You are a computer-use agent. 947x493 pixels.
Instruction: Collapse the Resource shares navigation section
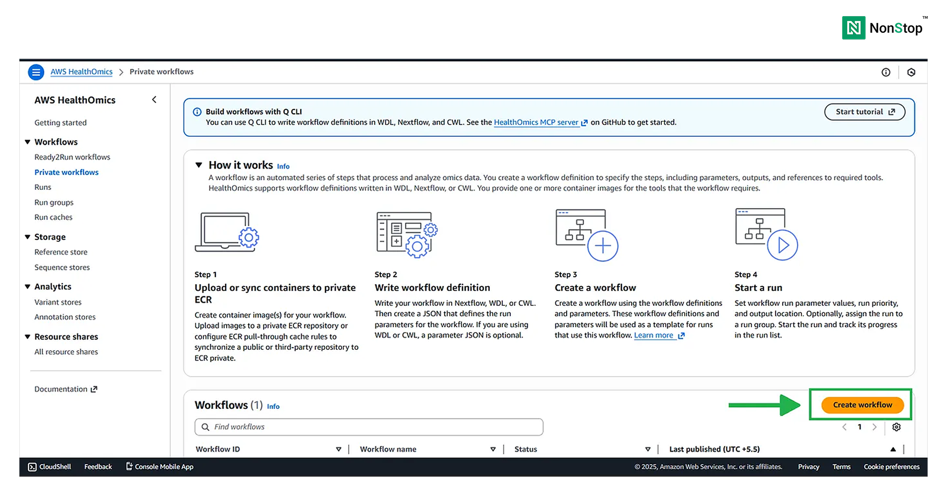[x=27, y=337]
